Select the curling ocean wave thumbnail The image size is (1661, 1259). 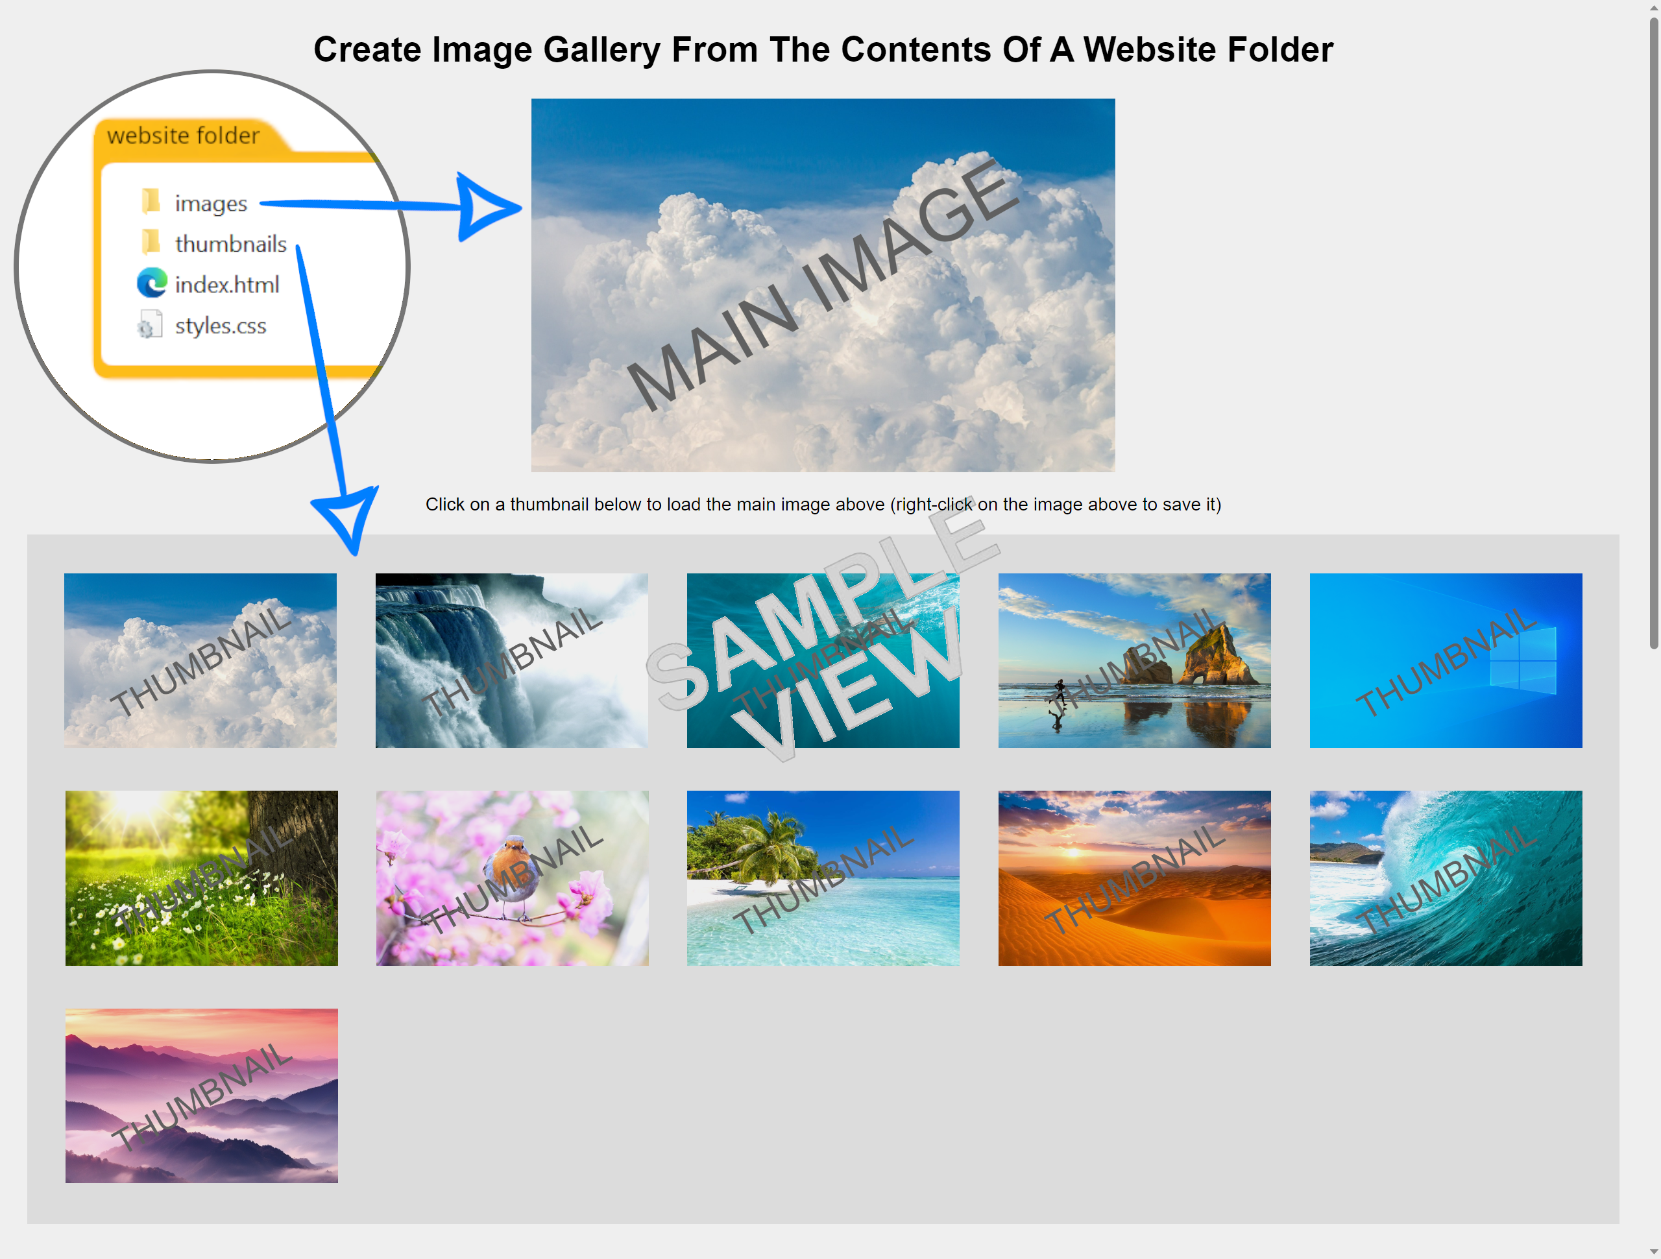coord(1446,878)
